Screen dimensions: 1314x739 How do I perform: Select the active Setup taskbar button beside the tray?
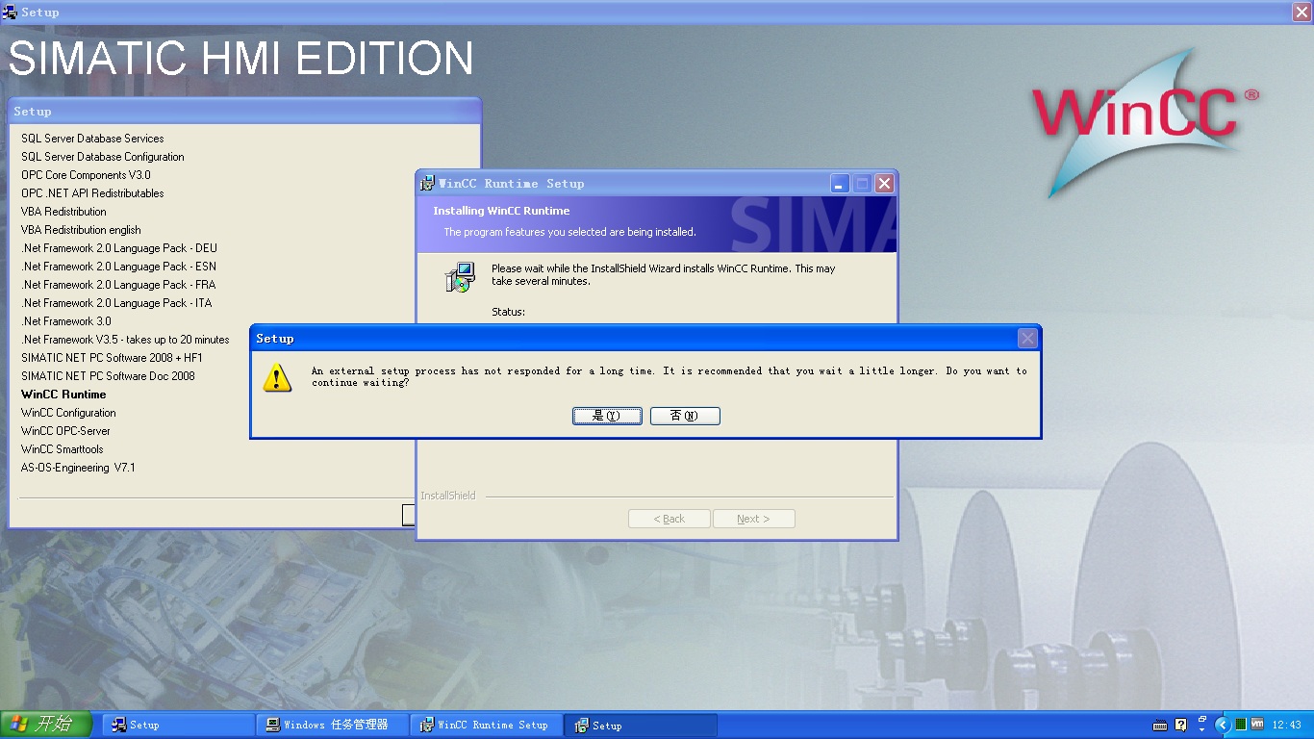(x=642, y=725)
